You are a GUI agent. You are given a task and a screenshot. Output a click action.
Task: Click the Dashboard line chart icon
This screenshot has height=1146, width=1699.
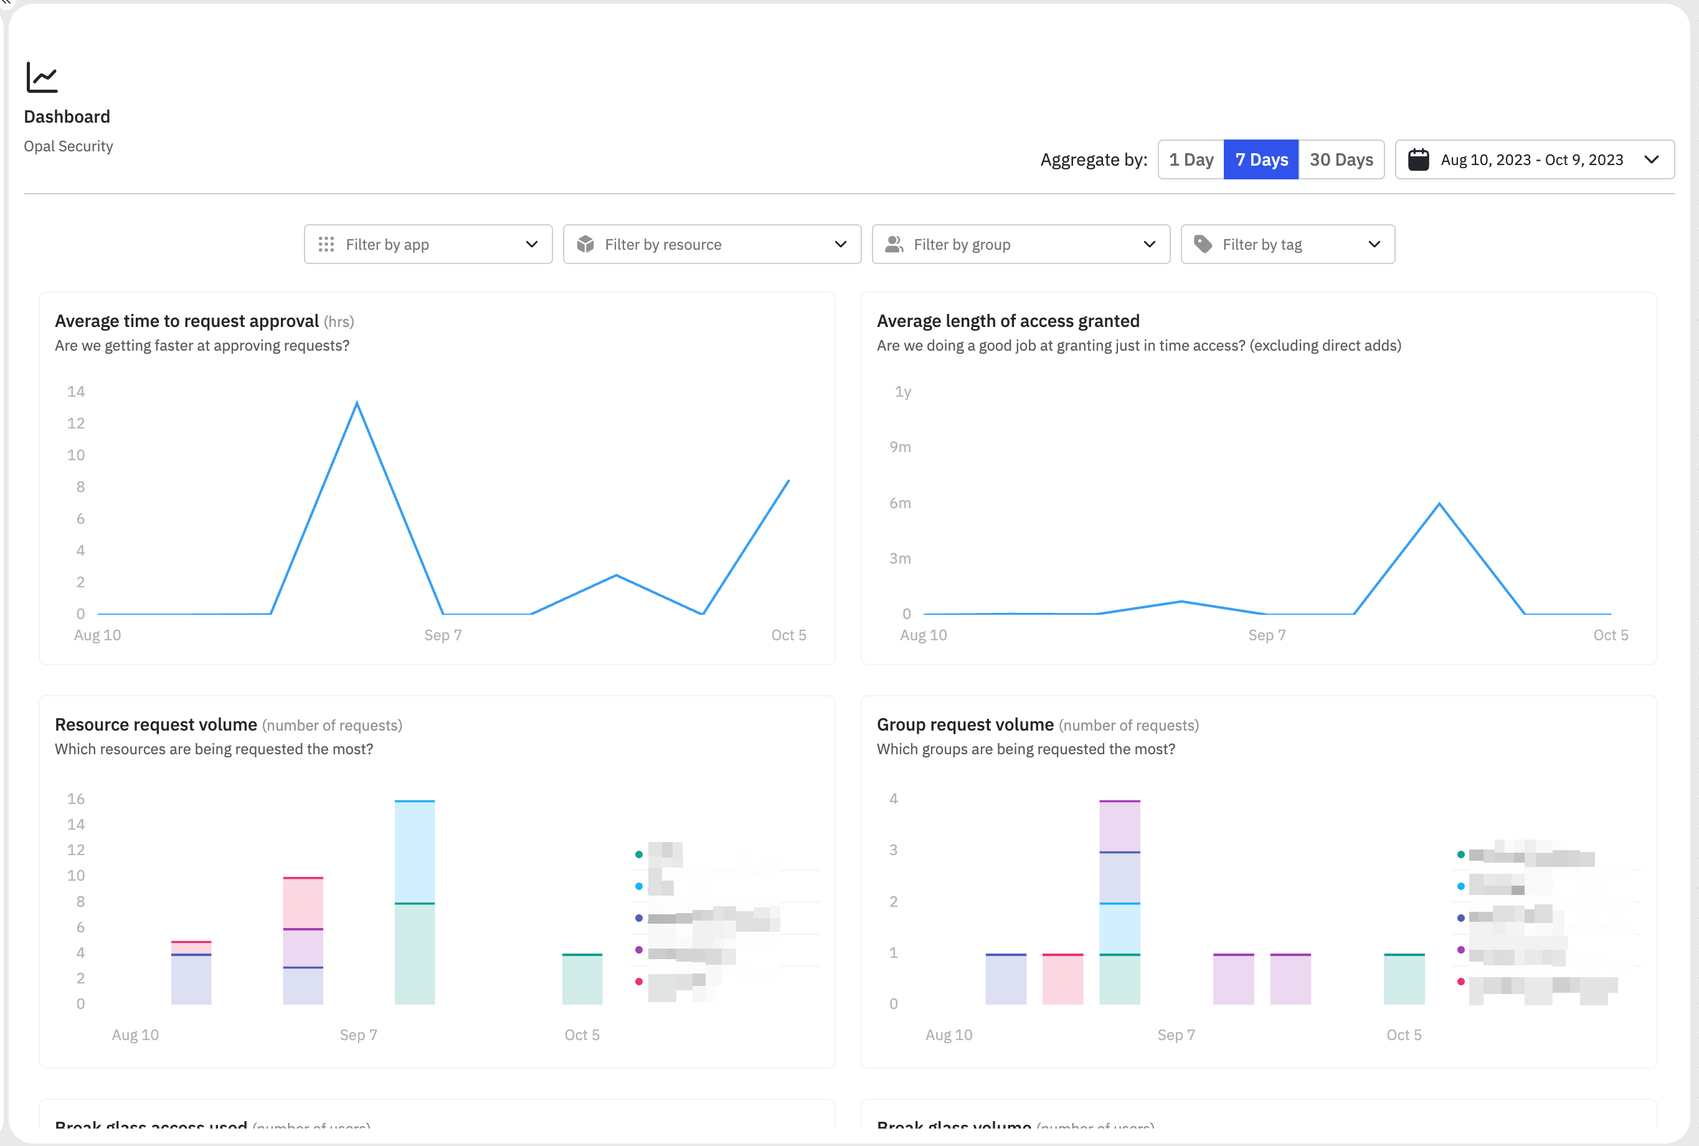click(x=42, y=77)
